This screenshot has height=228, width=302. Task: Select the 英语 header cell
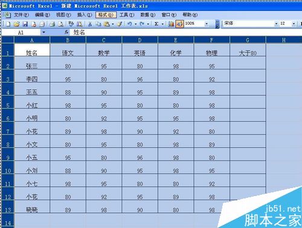point(140,50)
